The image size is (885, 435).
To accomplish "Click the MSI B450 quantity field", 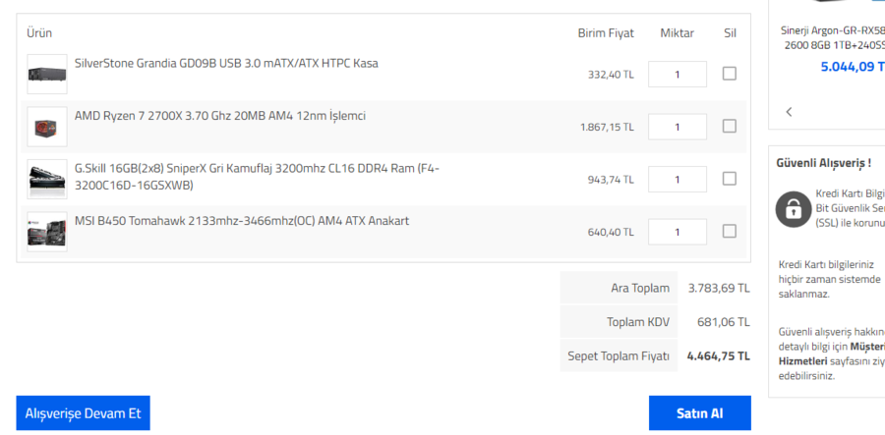I will [677, 232].
